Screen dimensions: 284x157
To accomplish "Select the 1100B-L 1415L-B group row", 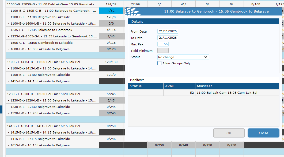I will (x=52, y=62).
